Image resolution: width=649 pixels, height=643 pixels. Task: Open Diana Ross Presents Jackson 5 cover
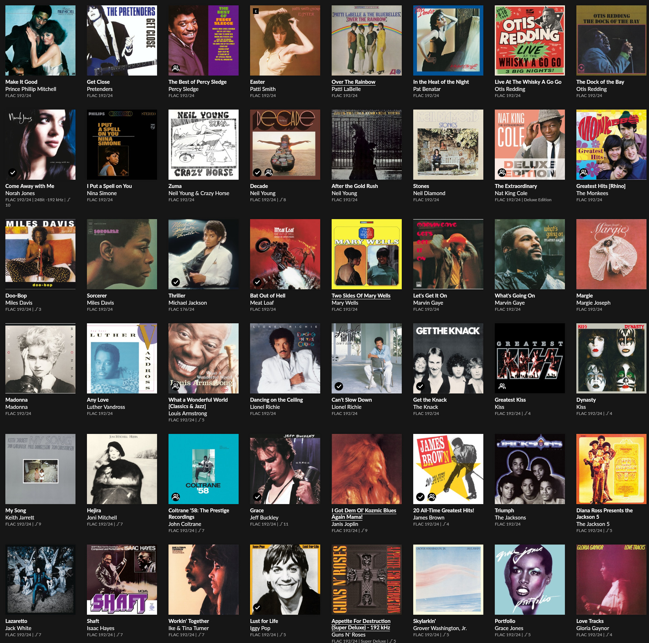tap(611, 469)
